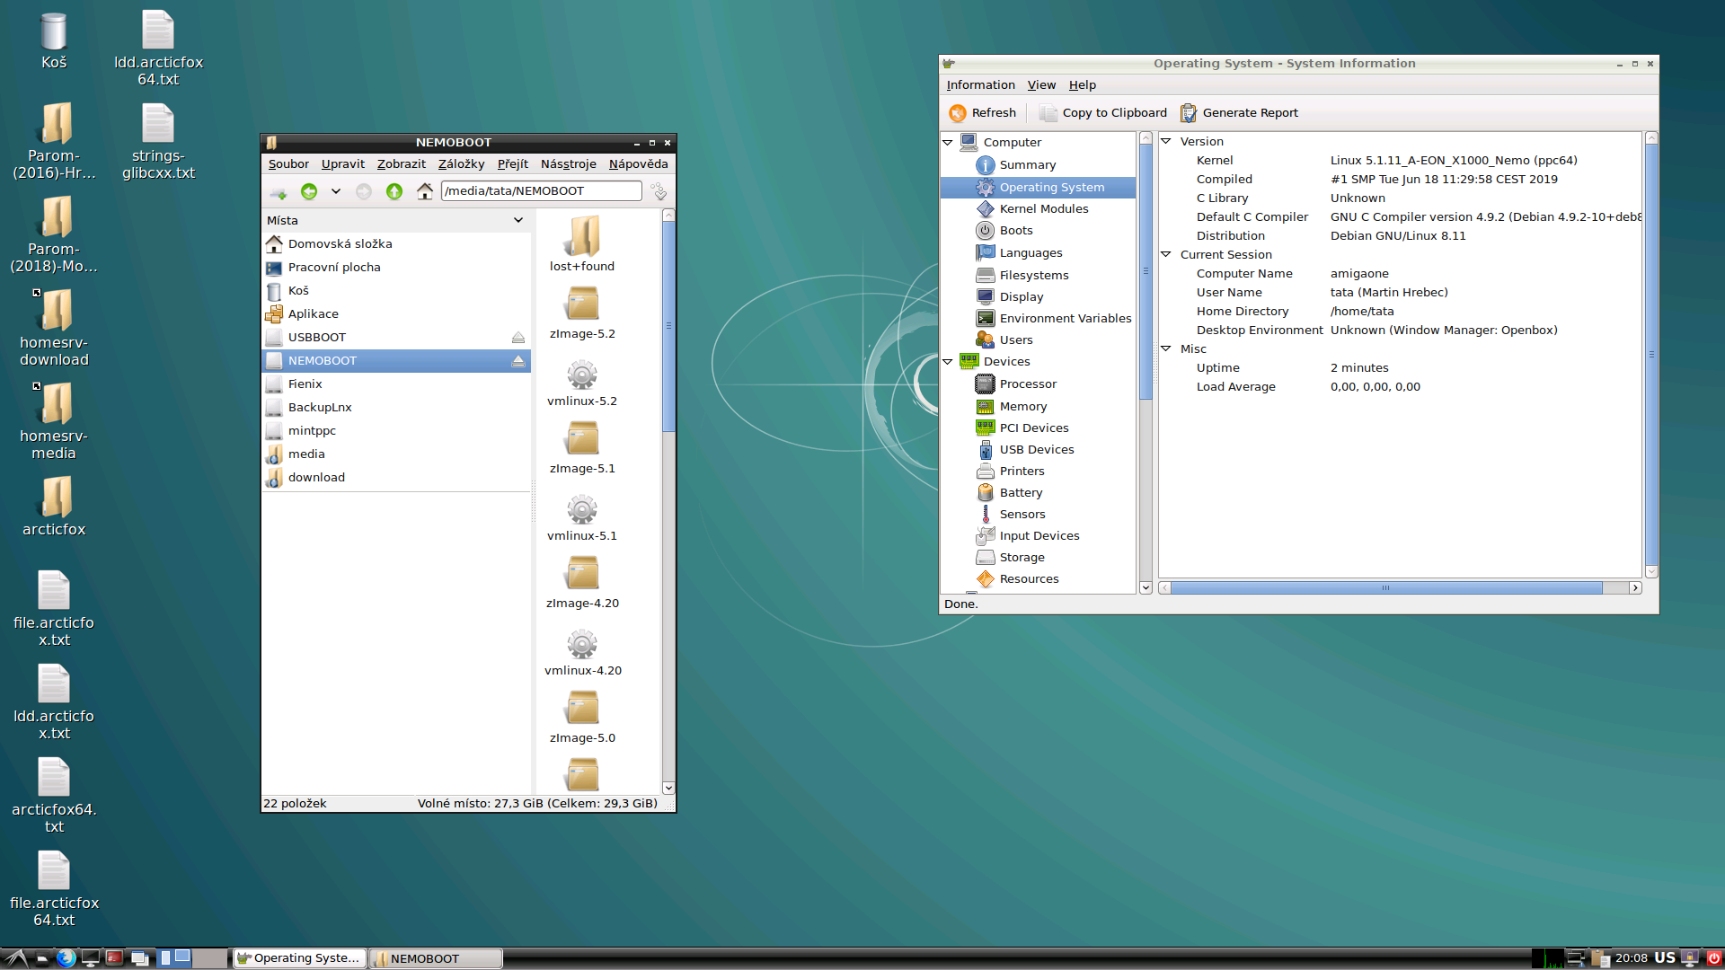Click the location path input field
The image size is (1725, 970).
click(x=541, y=191)
